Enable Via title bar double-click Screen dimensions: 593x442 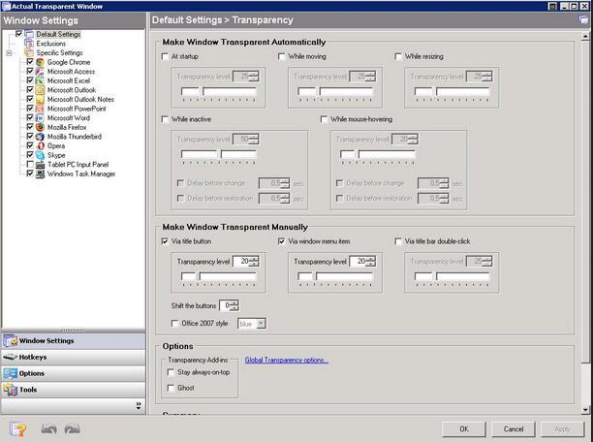pos(398,241)
